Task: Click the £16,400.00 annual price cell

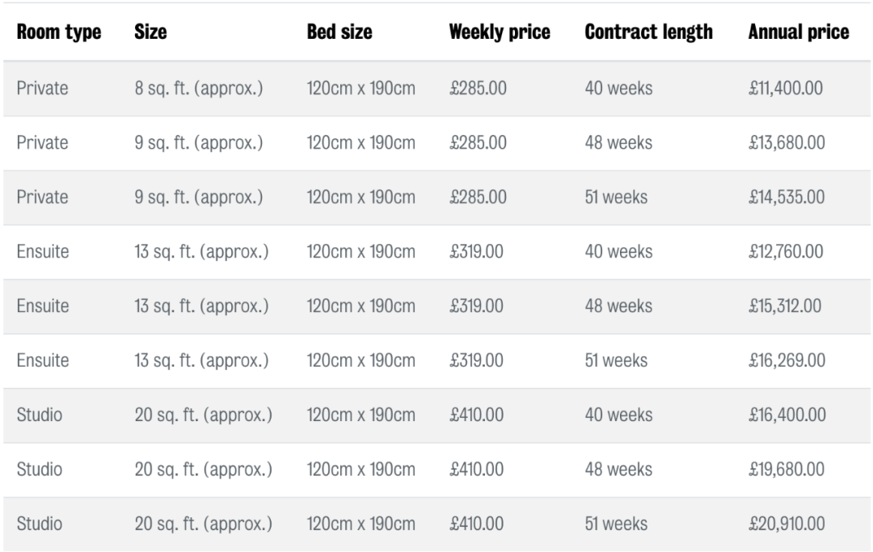Action: coord(787,415)
